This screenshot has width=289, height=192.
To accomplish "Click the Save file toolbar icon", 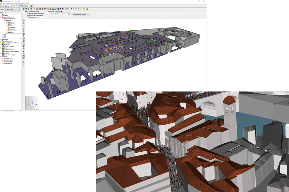I will tap(6, 6).
